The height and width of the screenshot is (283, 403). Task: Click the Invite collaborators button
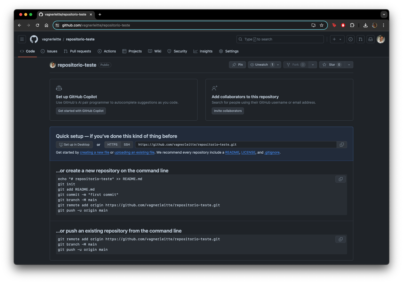[228, 111]
